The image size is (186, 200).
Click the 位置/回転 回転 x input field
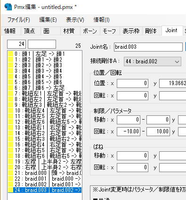pos(132,96)
